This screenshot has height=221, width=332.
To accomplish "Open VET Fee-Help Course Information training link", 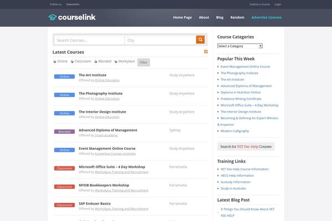I will 245,169.
